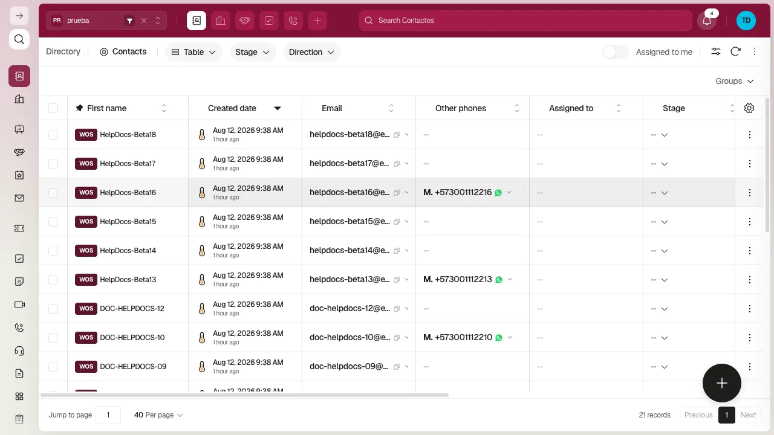Open the email envelope icon in sidebar

click(x=19, y=198)
